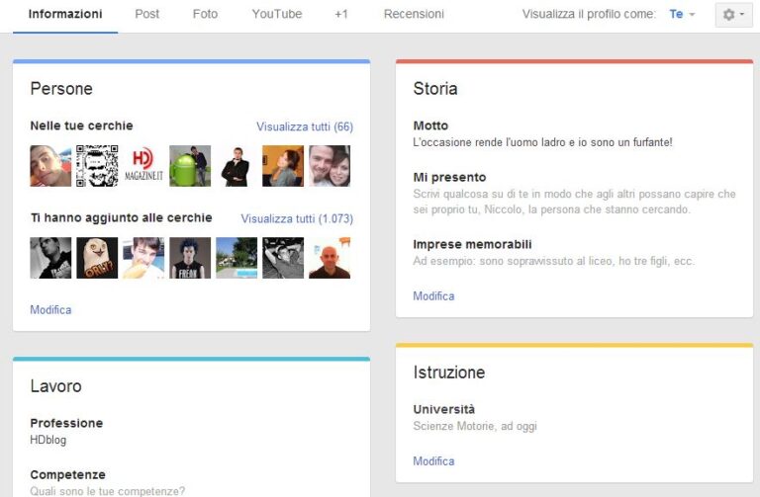Open the Foto tab
This screenshot has height=497, width=760.
coord(205,15)
